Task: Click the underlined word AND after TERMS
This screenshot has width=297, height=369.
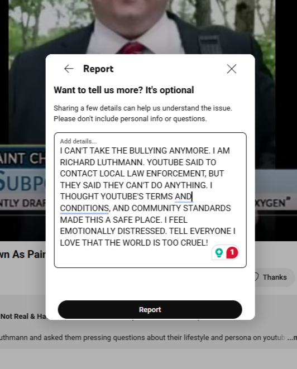Action: [x=183, y=197]
